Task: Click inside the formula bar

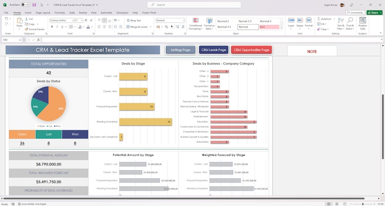Action: point(211,40)
